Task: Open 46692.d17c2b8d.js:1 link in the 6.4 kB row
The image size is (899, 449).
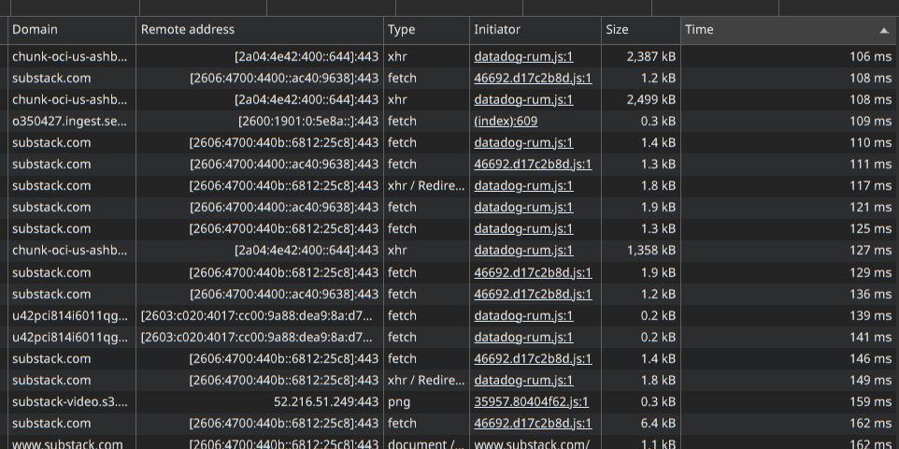Action: pyautogui.click(x=533, y=424)
